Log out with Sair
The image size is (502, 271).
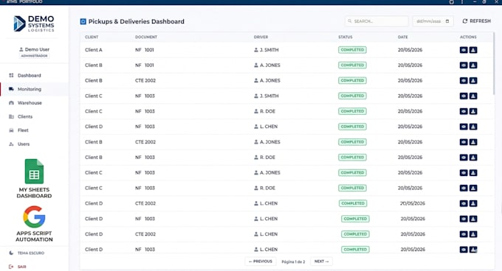pyautogui.click(x=18, y=267)
